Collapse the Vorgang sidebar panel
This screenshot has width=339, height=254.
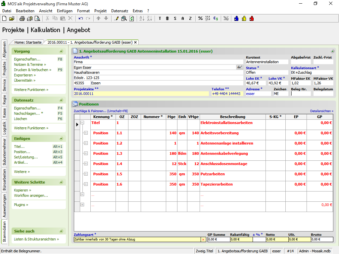pyautogui.click(x=61, y=52)
